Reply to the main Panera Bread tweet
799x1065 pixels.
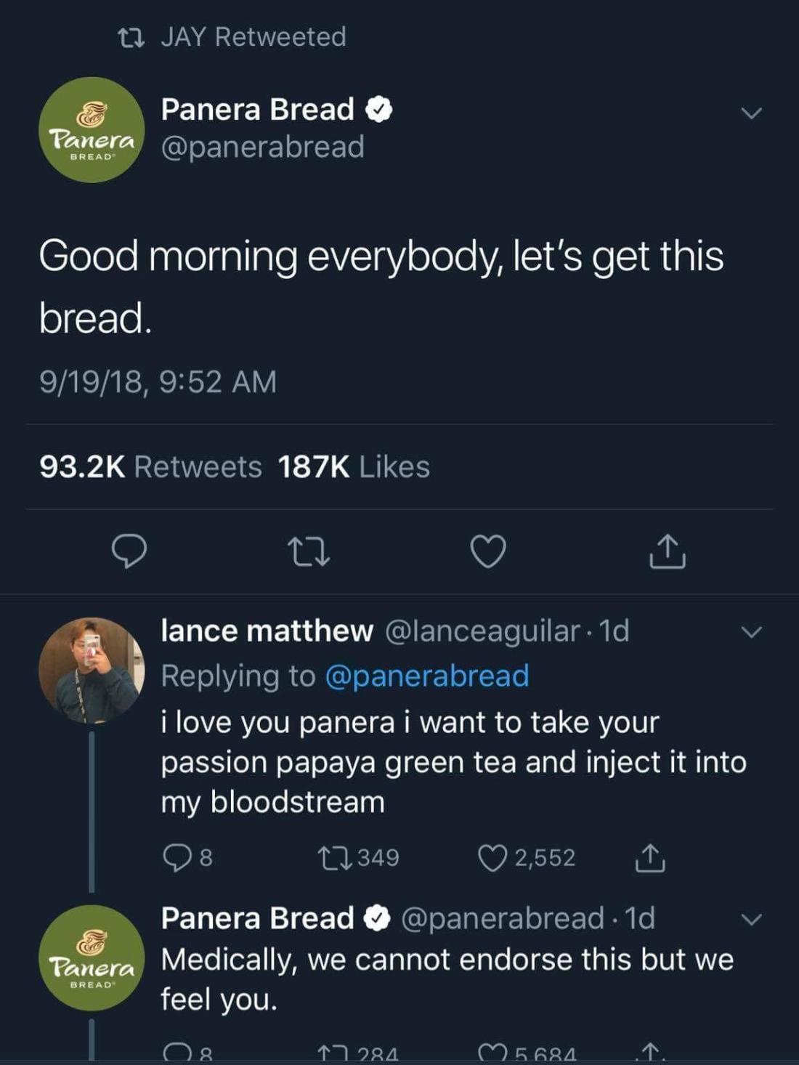(129, 551)
